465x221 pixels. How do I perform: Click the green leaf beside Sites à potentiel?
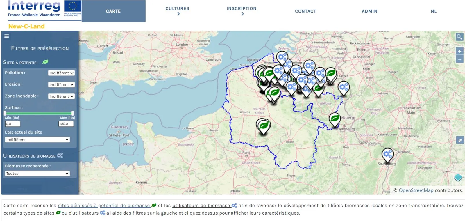45,62
